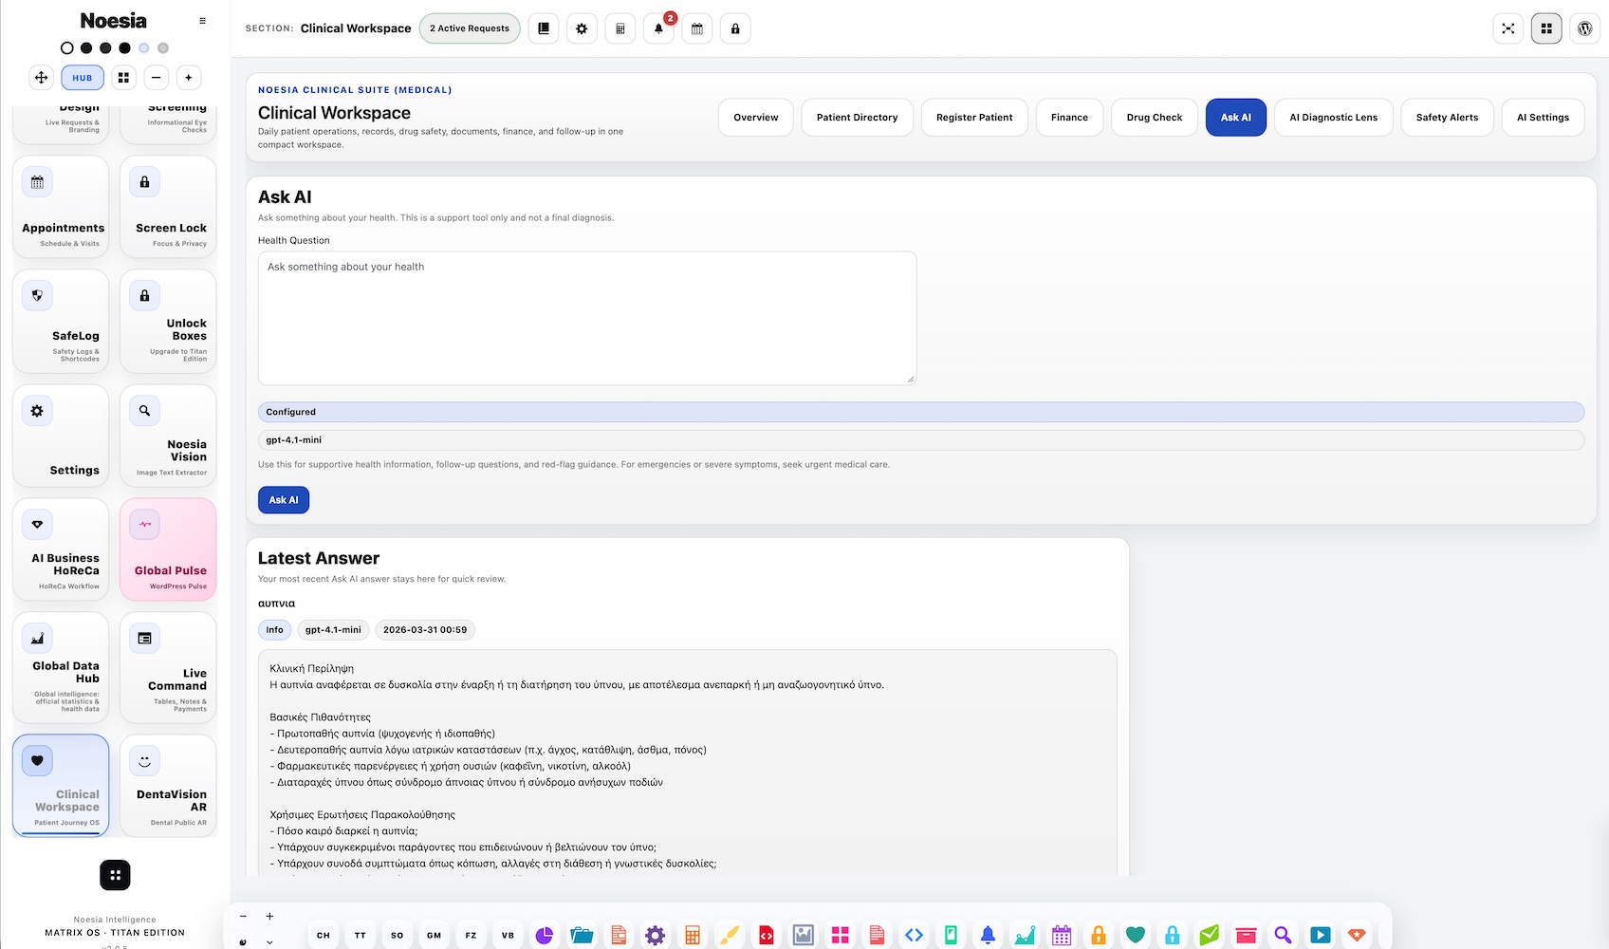
Task: Click the calendar icon in the header toolbar
Action: click(697, 28)
